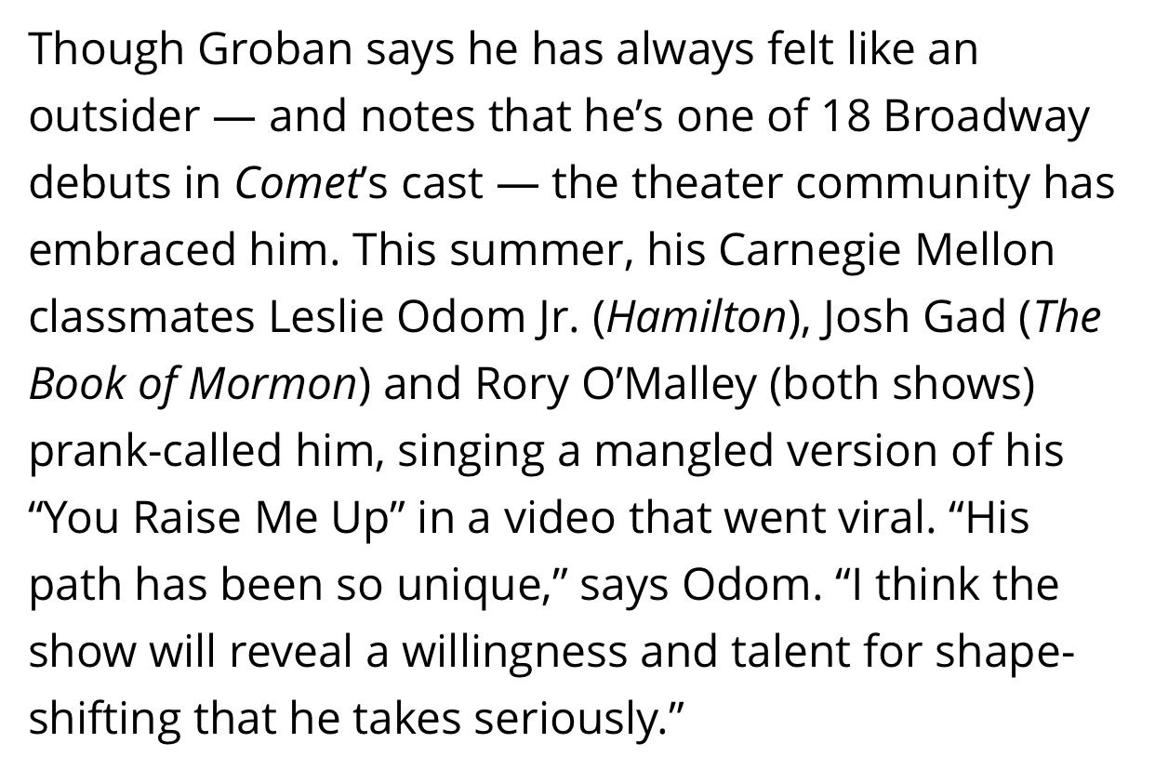
Task: Click the name "Groban" in first line
Action: 276,49
